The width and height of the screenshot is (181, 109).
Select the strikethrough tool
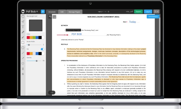(23, 74)
